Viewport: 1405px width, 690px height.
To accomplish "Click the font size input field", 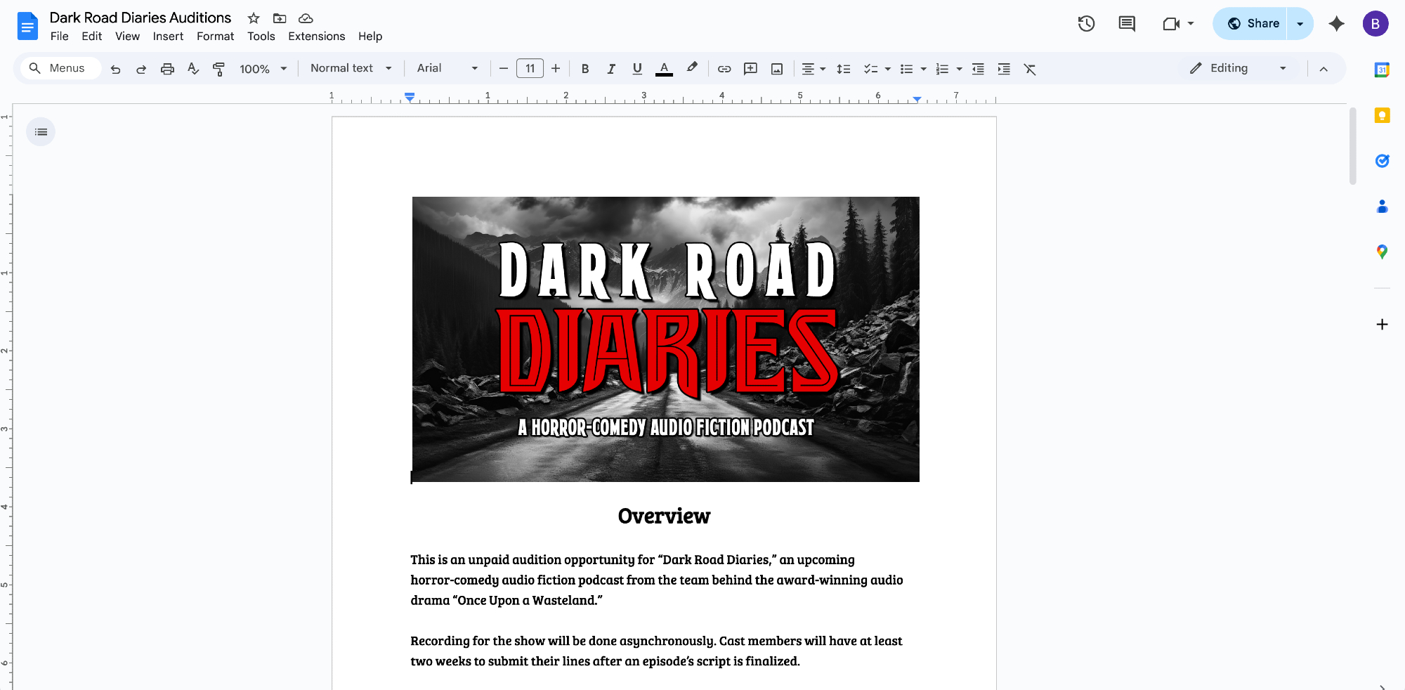I will (530, 68).
